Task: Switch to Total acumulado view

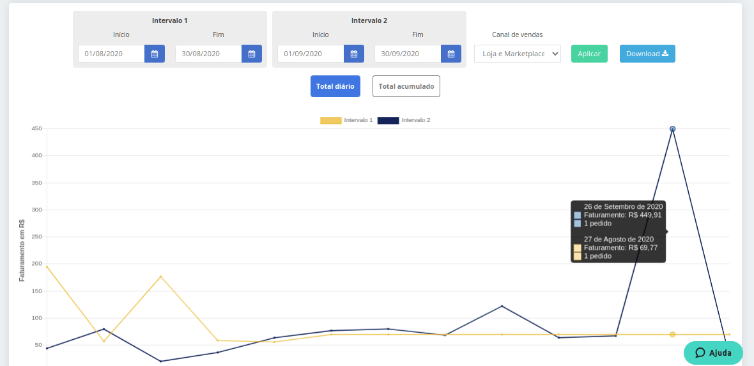Action: (406, 86)
